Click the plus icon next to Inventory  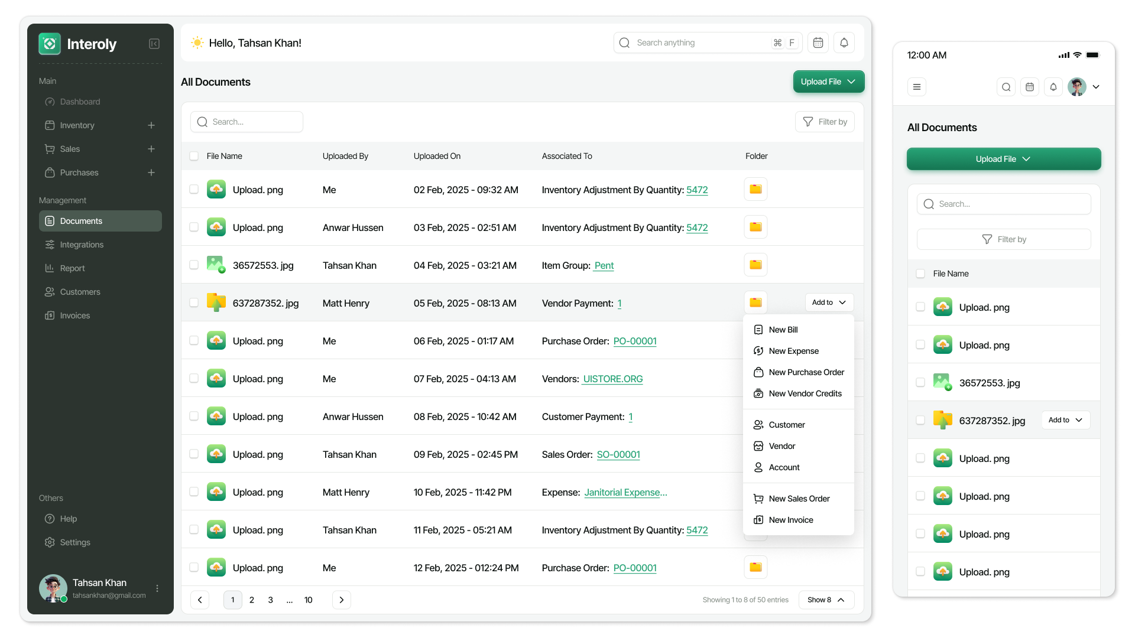pyautogui.click(x=151, y=125)
